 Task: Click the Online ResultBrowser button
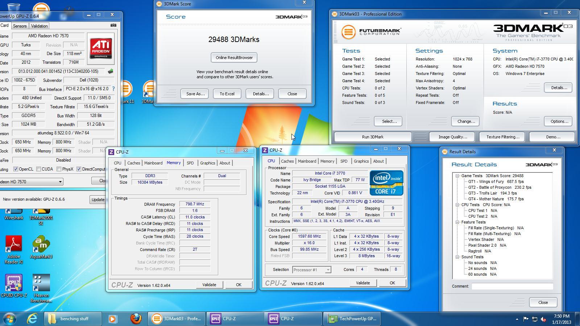(234, 58)
